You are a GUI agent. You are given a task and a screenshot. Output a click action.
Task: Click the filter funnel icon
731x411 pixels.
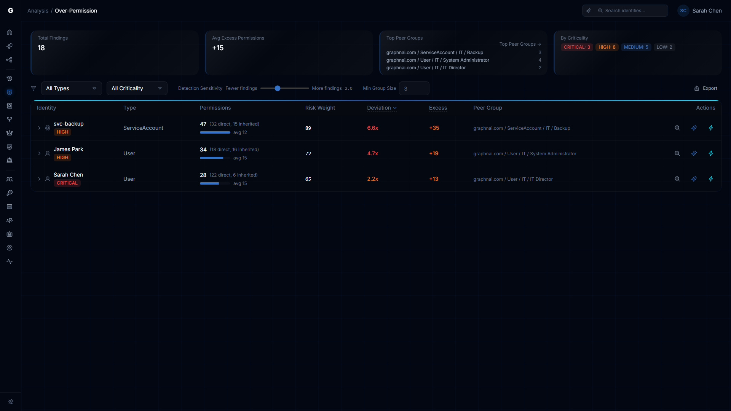(34, 88)
